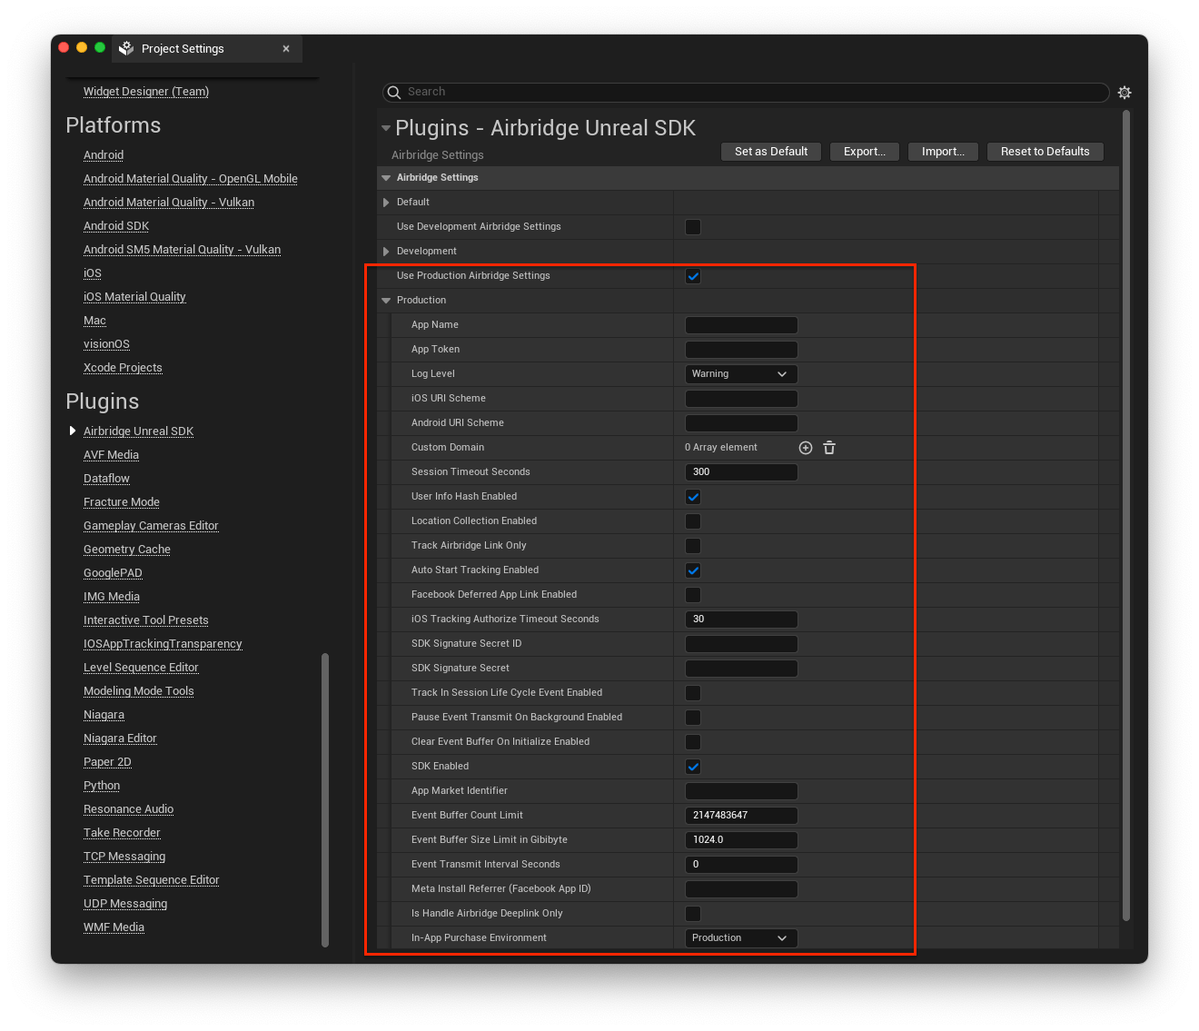Screen dimensions: 1199x1031
Task: Open Android platform settings
Action: [104, 155]
